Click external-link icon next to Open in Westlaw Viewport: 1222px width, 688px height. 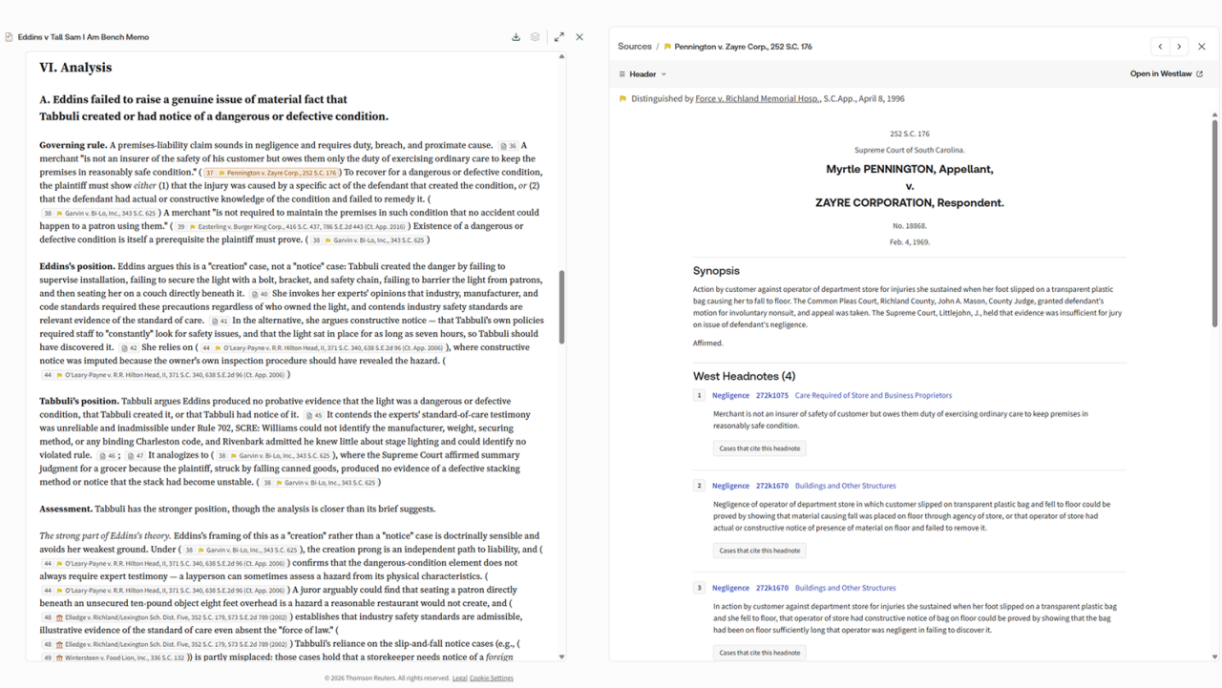pyautogui.click(x=1200, y=73)
